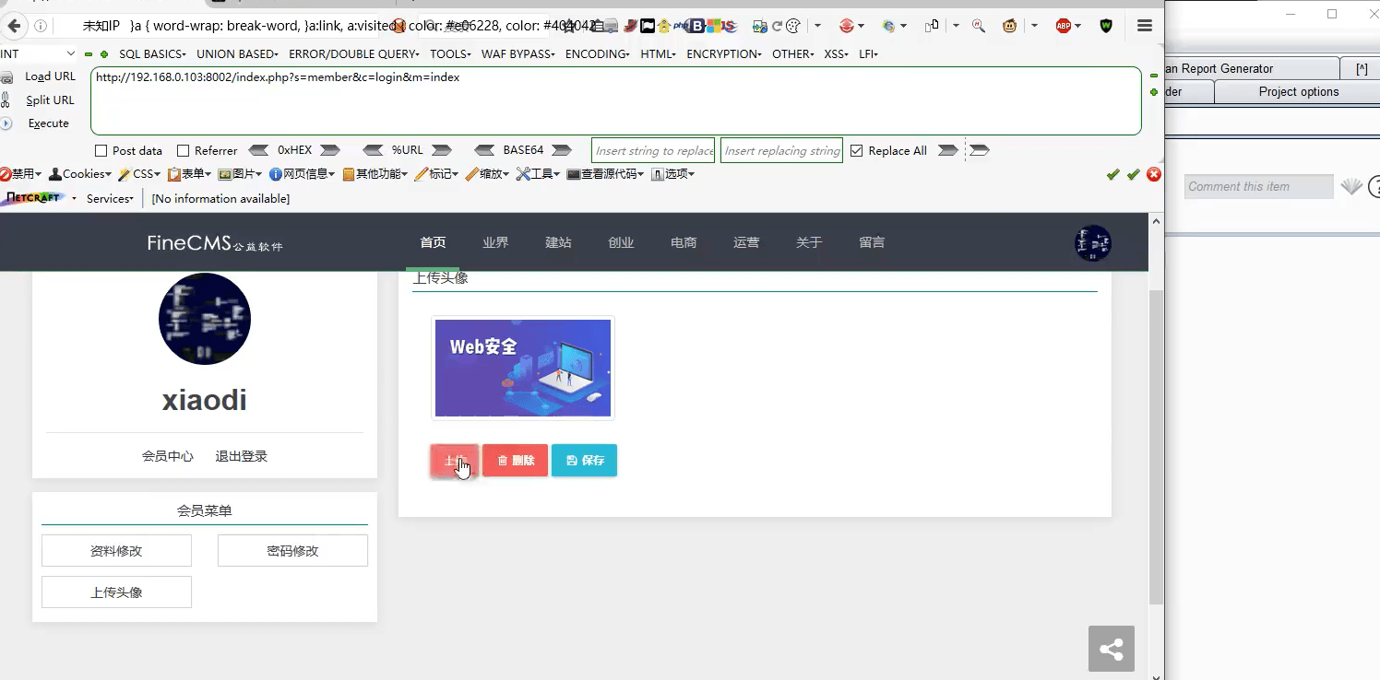The width and height of the screenshot is (1380, 680).
Task: Click the Web安全 avatar preview thumbnail
Action: tap(523, 368)
